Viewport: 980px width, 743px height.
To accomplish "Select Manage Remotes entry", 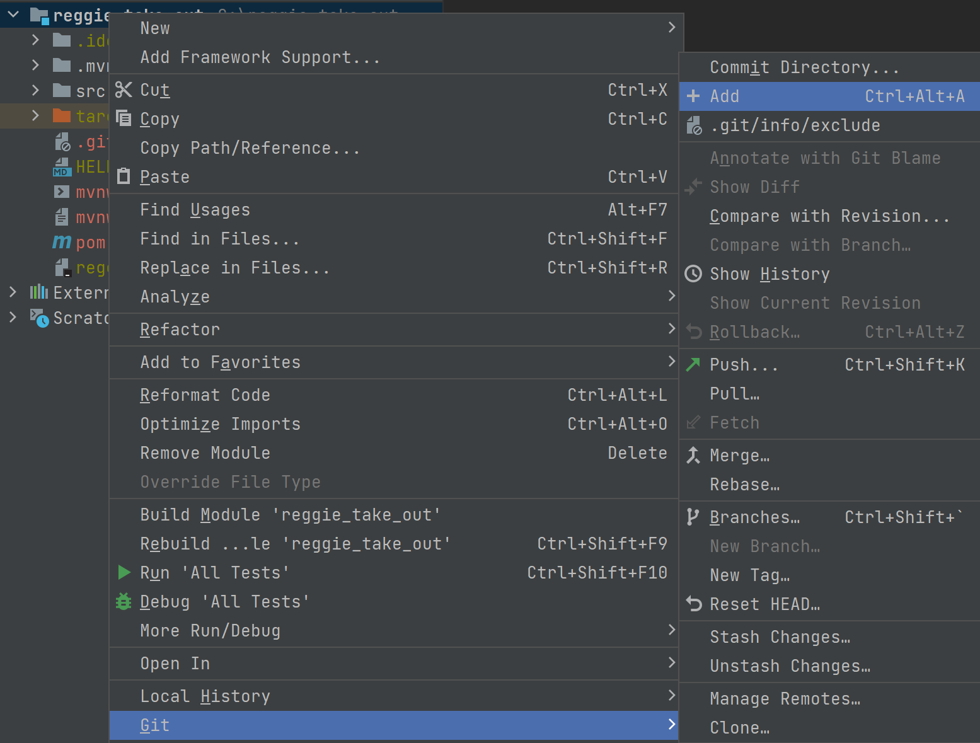I will click(x=785, y=699).
